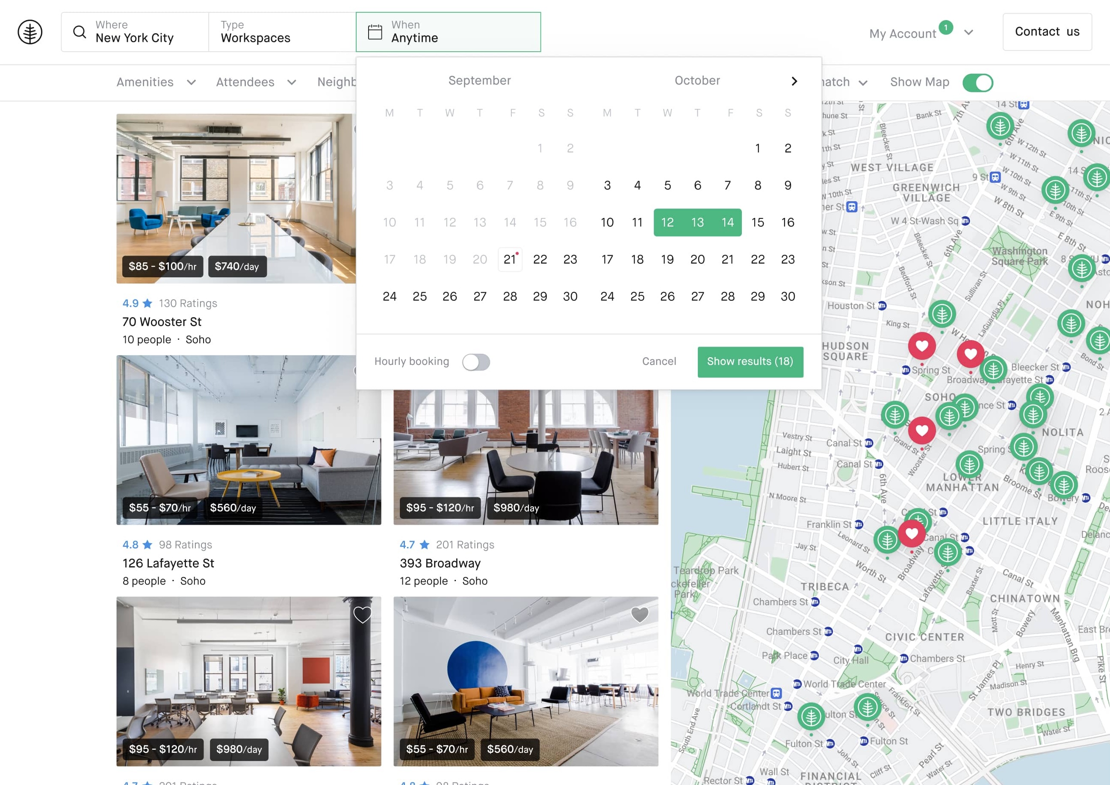
Task: Click the tree logo in header
Action: [x=30, y=32]
